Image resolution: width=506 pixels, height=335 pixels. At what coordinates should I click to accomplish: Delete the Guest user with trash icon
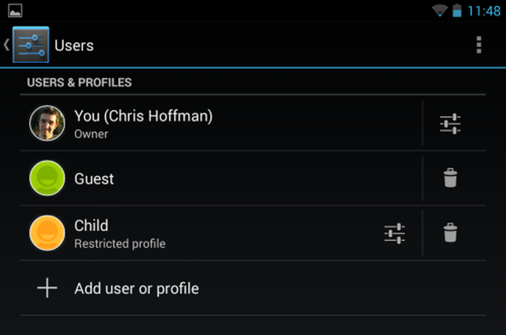pos(450,178)
